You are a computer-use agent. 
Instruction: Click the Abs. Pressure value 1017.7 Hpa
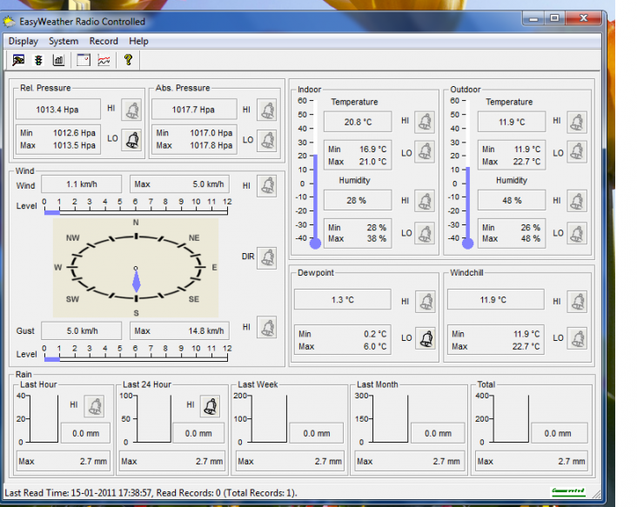[x=194, y=110]
